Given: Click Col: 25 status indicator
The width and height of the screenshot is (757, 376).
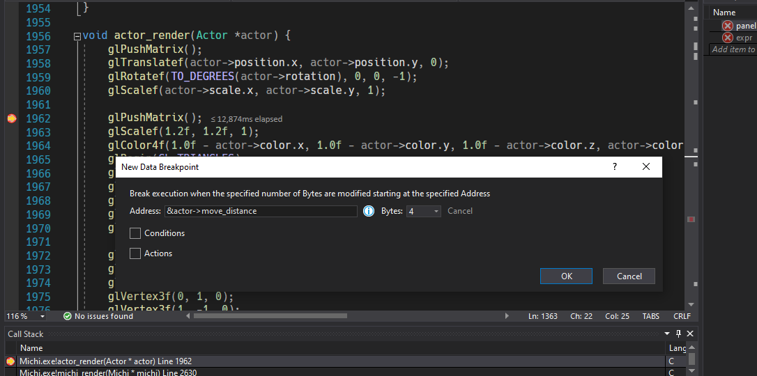Looking at the screenshot, I should (617, 316).
